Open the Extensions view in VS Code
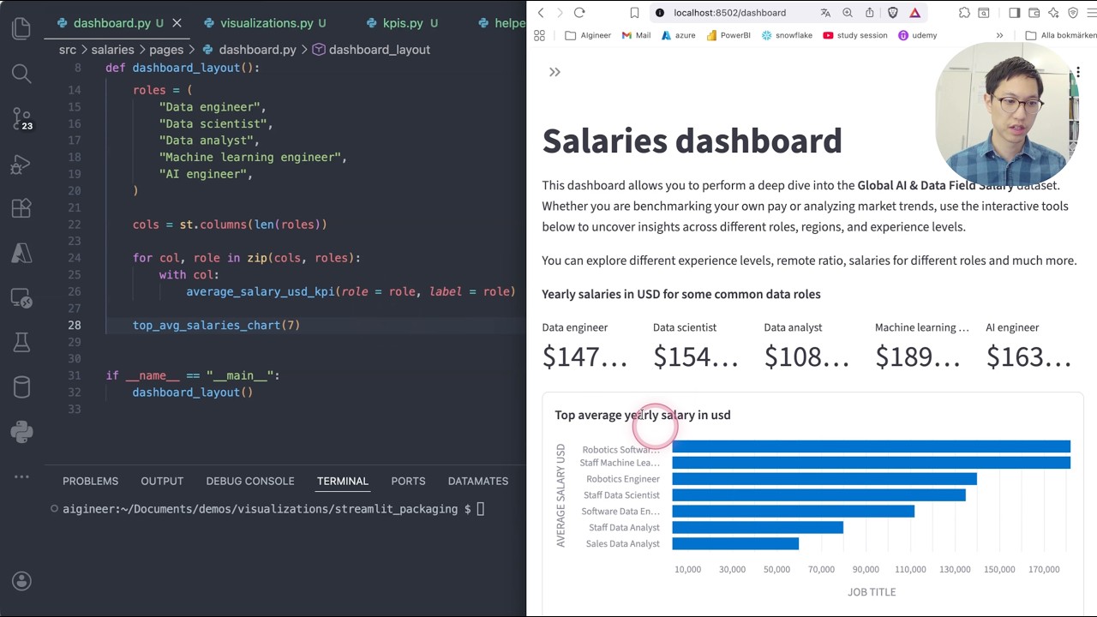This screenshot has height=617, width=1097. [21, 208]
